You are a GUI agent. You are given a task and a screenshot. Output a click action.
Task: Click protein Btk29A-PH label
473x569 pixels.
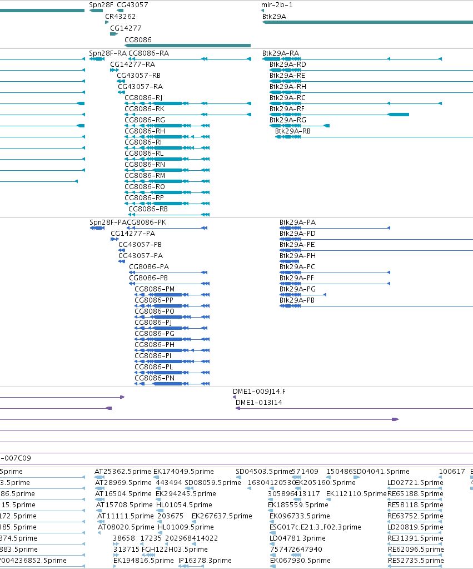point(297,256)
